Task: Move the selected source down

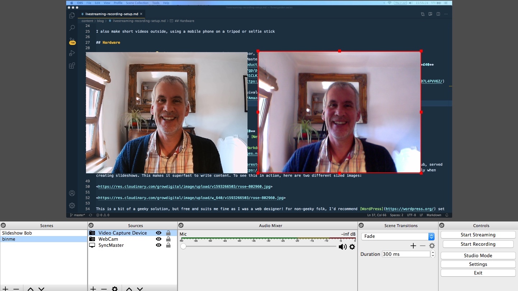Action: click(140, 289)
